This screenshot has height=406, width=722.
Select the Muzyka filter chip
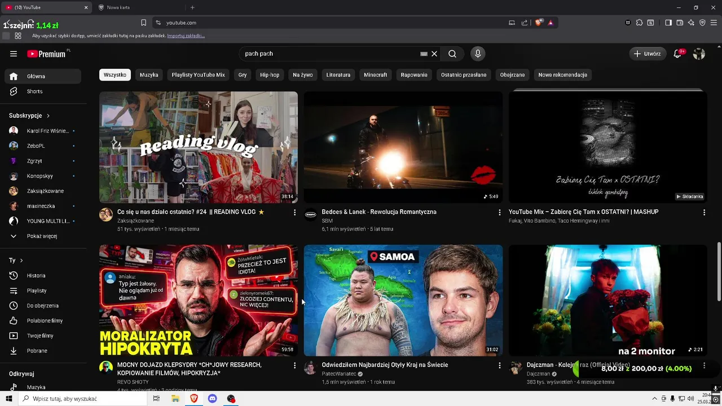pos(149,74)
